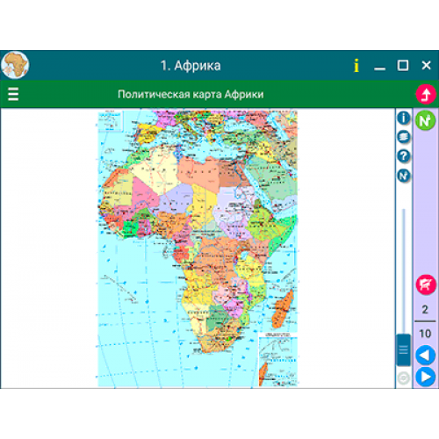Go to previous slide with left arrow

coord(425,356)
